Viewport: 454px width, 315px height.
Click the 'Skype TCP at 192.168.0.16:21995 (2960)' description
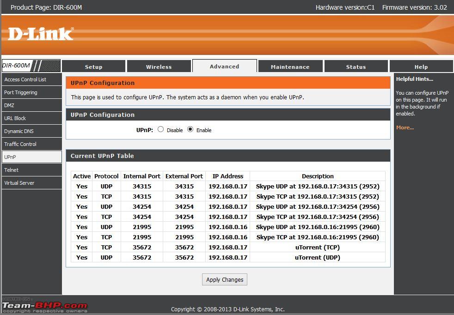coord(318,237)
